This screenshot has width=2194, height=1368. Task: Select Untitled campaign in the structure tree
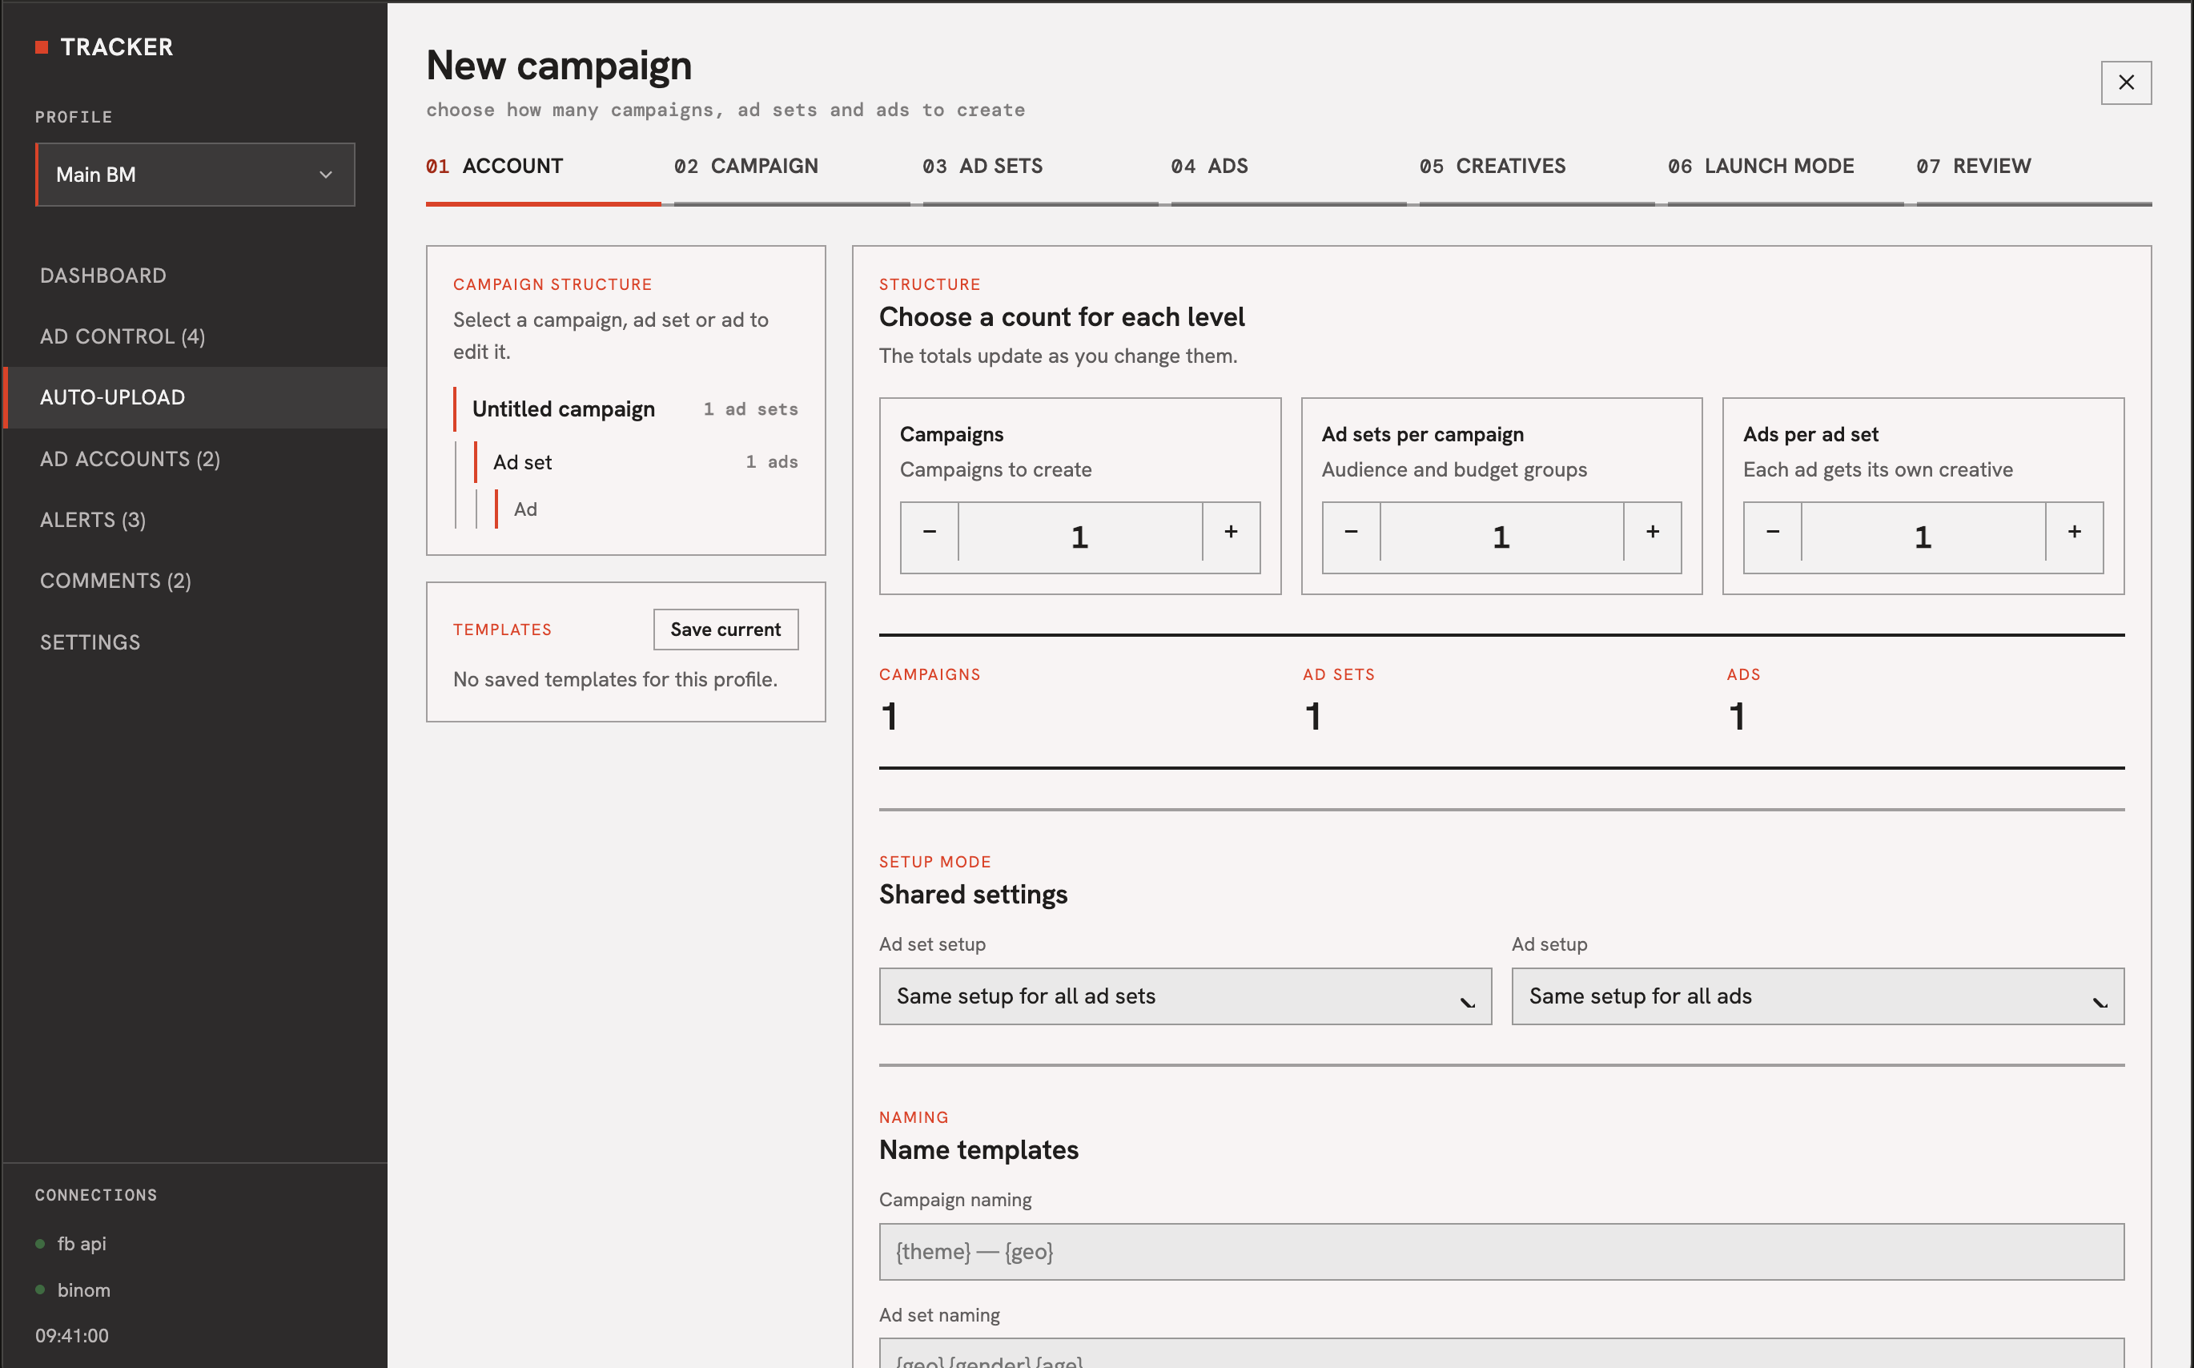626,409
